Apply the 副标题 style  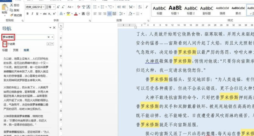click(x=207, y=10)
